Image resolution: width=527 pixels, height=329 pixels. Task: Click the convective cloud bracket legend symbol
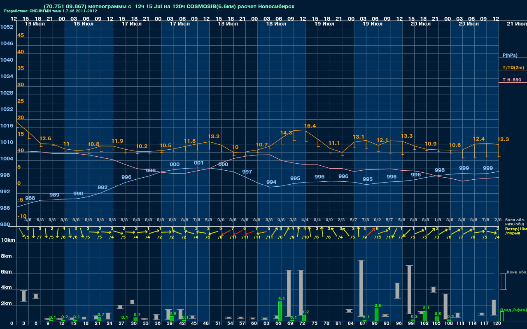(503, 282)
